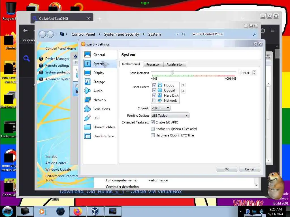Viewport: 290px width, 217px height.
Task: Click Control Panel back navigation button
Action: [42, 34]
